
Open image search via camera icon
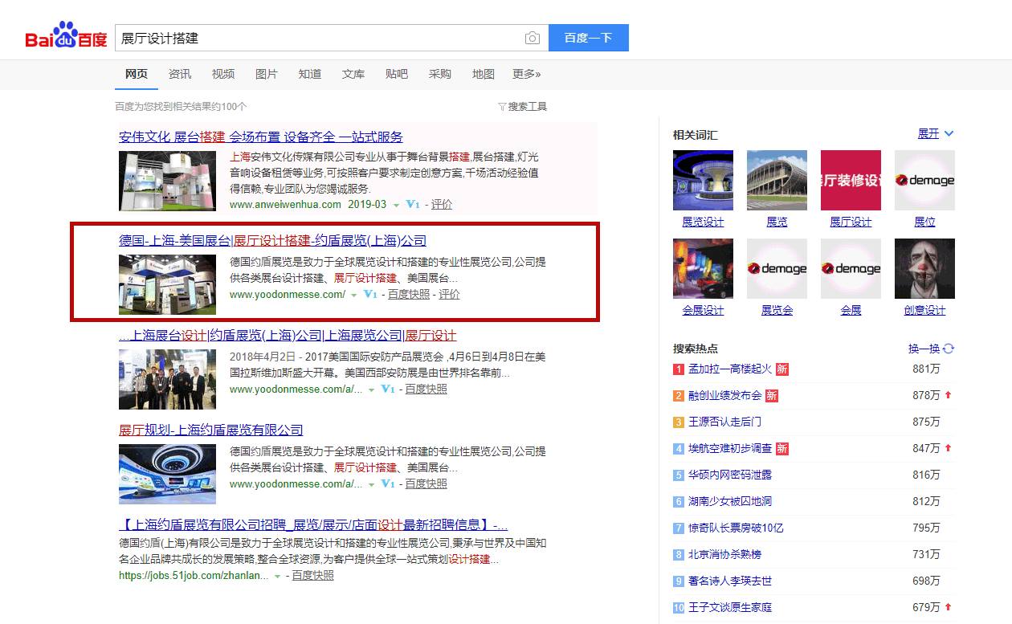point(533,38)
